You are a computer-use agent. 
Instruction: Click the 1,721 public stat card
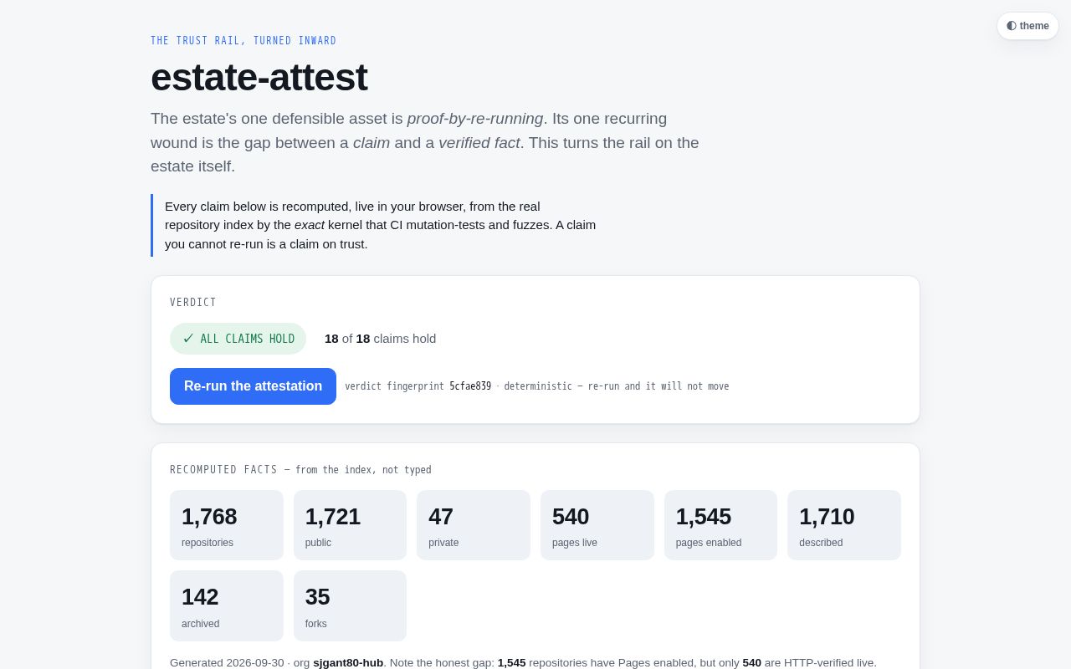350,525
